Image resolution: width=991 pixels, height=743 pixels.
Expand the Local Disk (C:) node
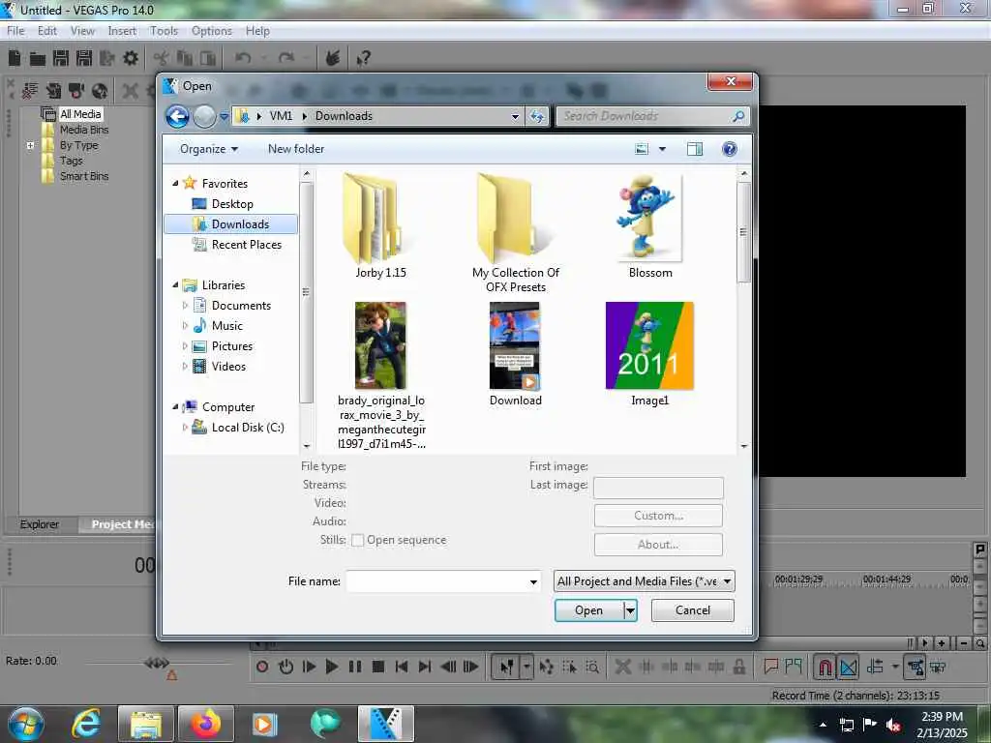(185, 428)
